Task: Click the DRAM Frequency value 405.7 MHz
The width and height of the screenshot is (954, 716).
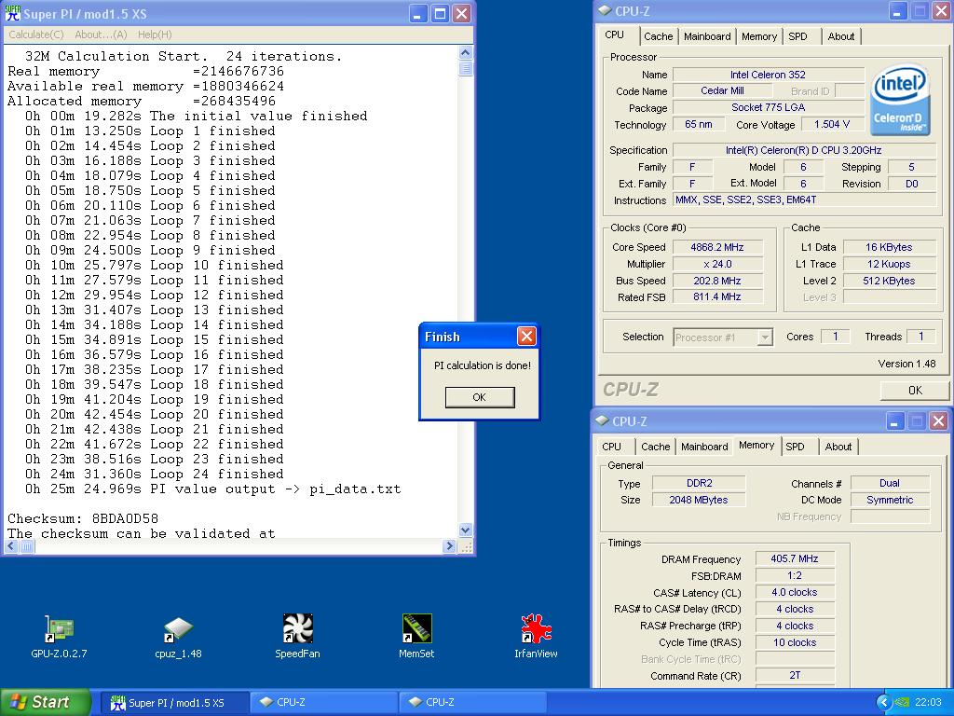Action: coord(794,559)
